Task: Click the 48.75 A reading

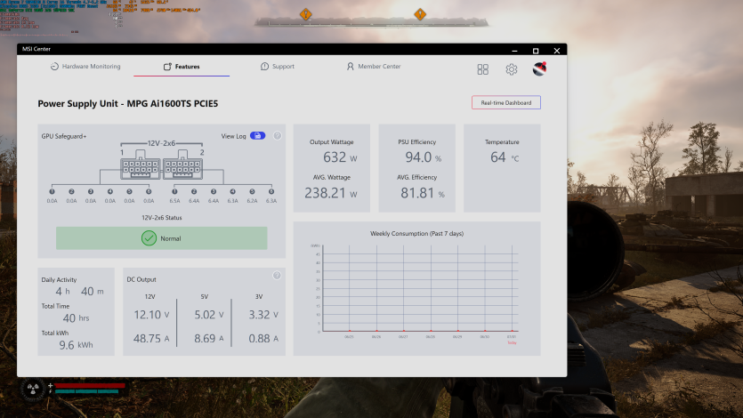Action: [x=151, y=339]
